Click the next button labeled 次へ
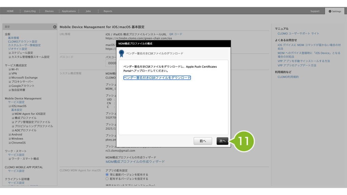Screen dimensions: 347x195 coord(222,141)
